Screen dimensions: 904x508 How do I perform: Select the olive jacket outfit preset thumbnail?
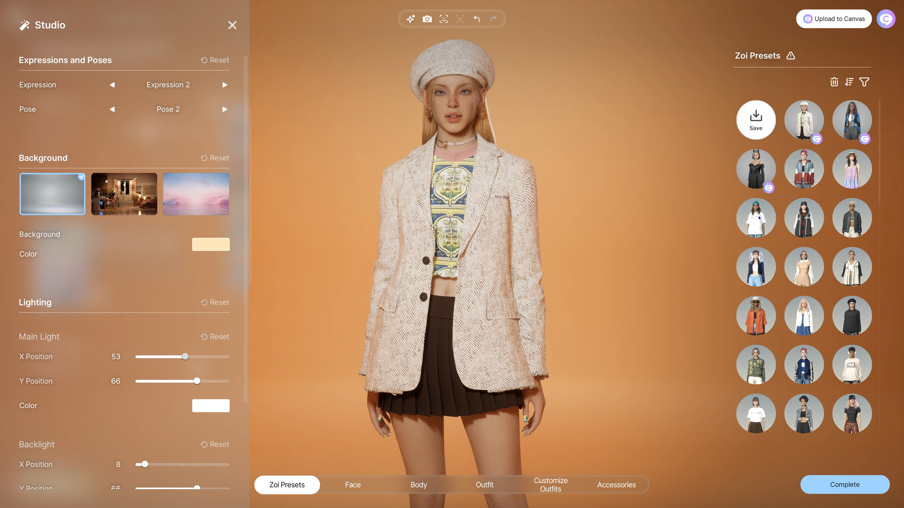tap(756, 365)
